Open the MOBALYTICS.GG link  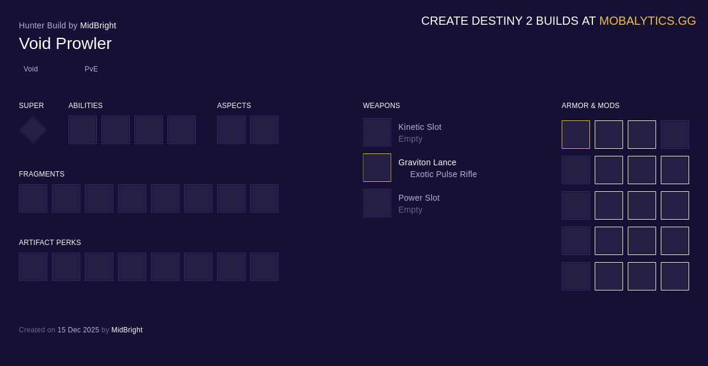(x=648, y=21)
